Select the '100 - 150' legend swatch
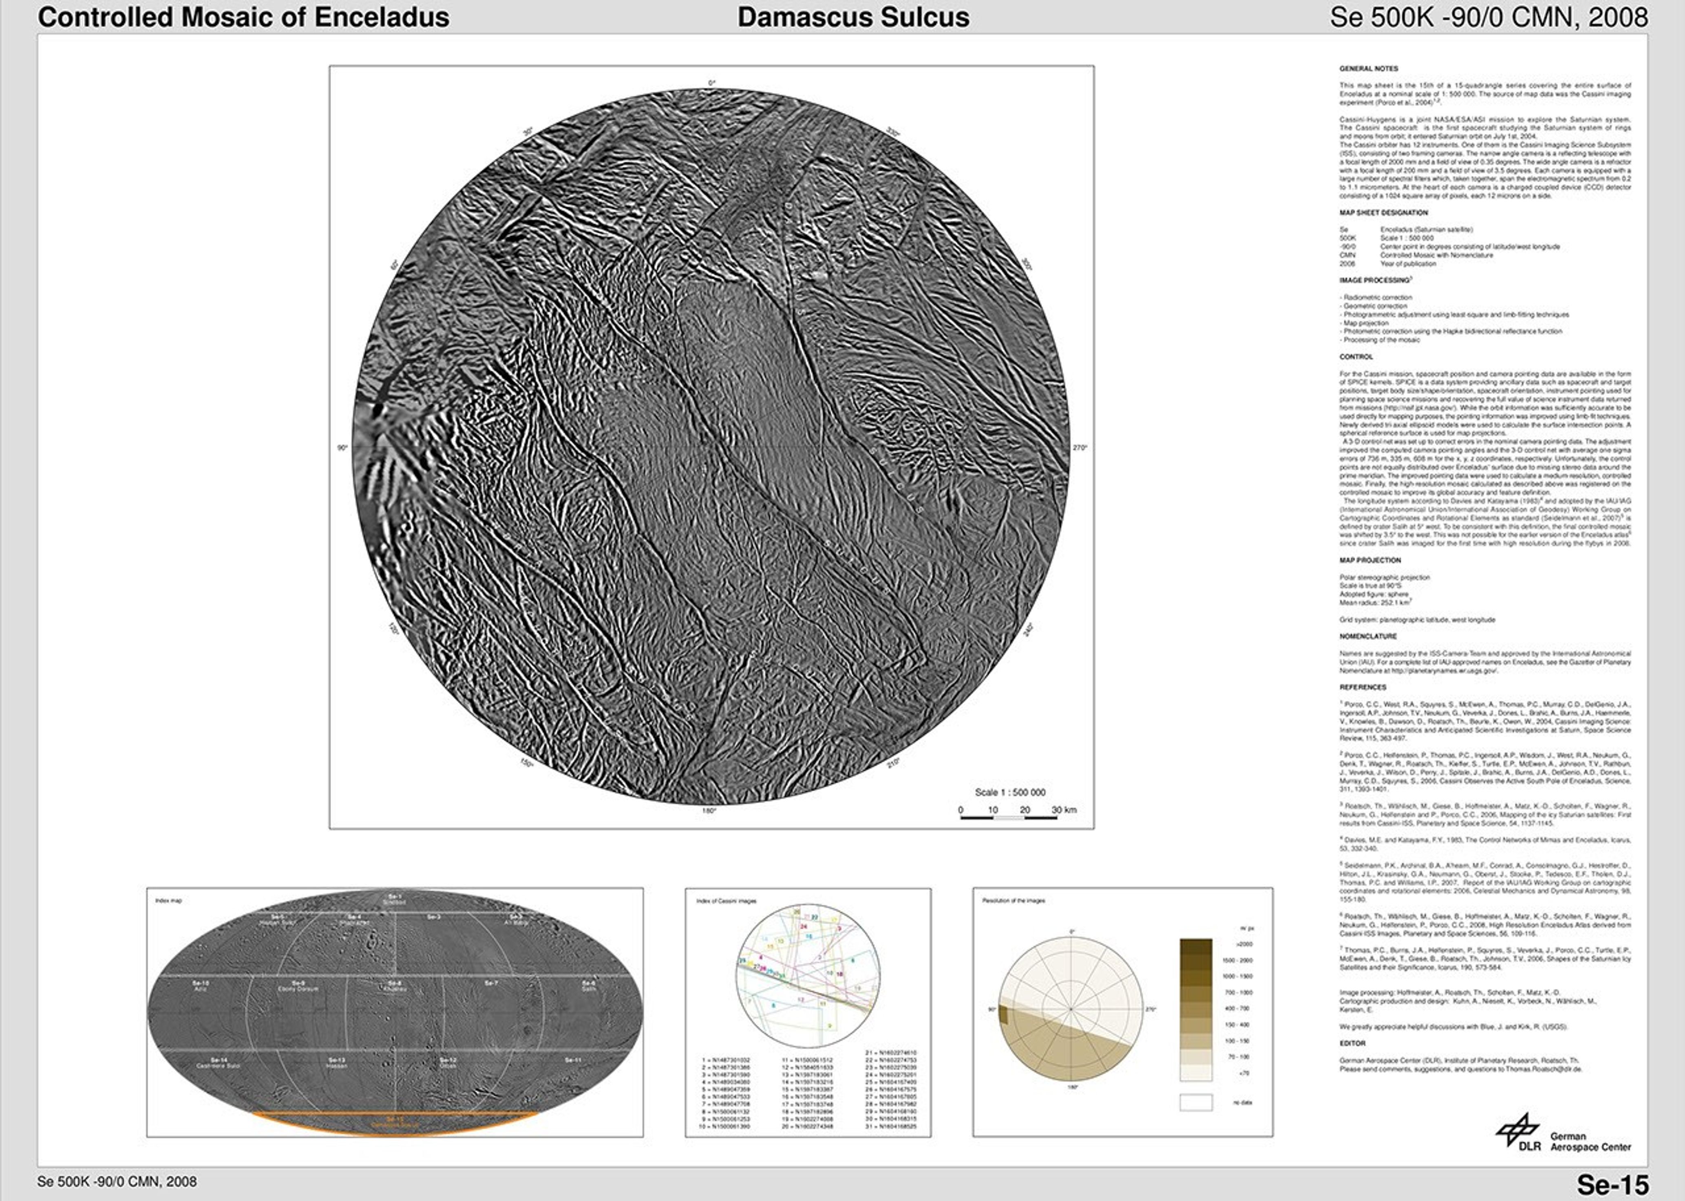The width and height of the screenshot is (1685, 1201). click(1196, 1041)
